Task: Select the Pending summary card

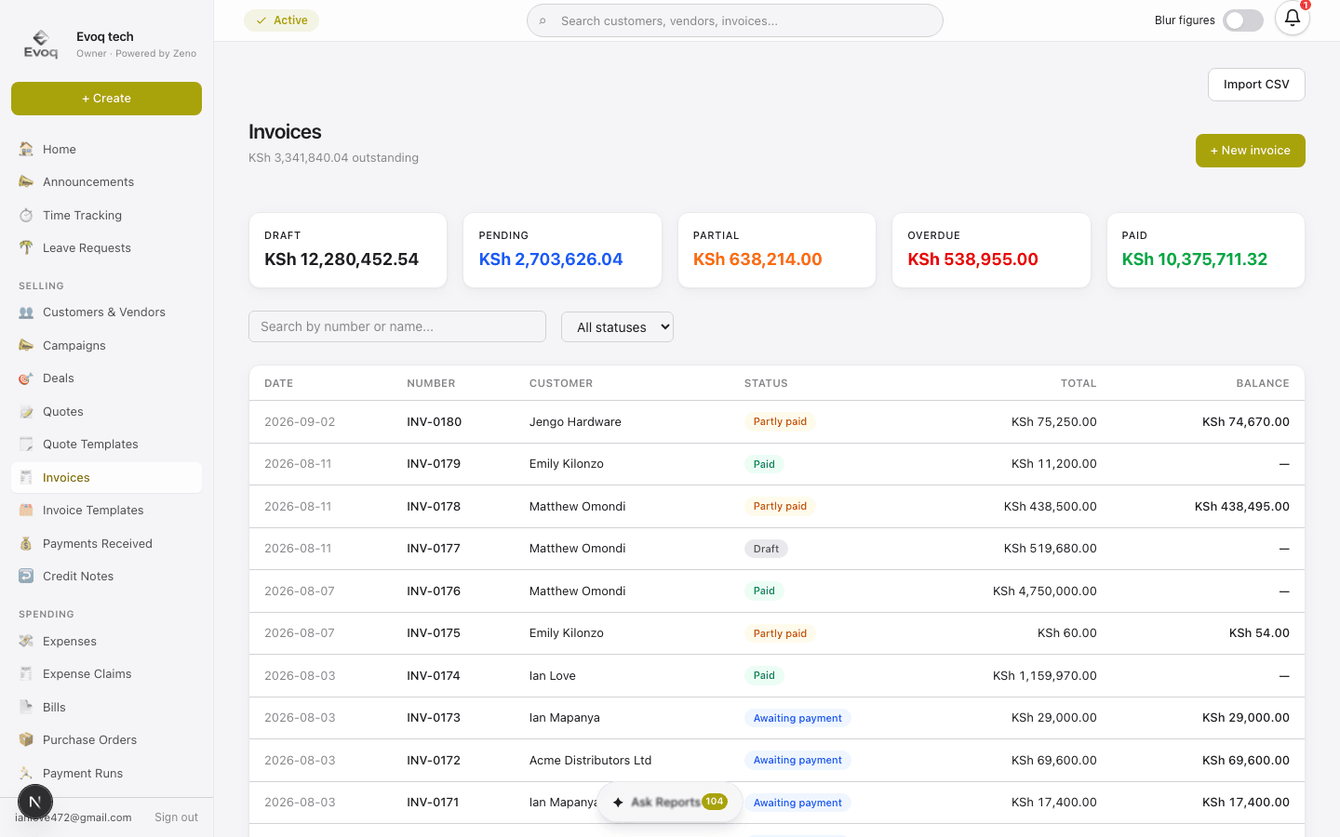Action: pyautogui.click(x=562, y=250)
